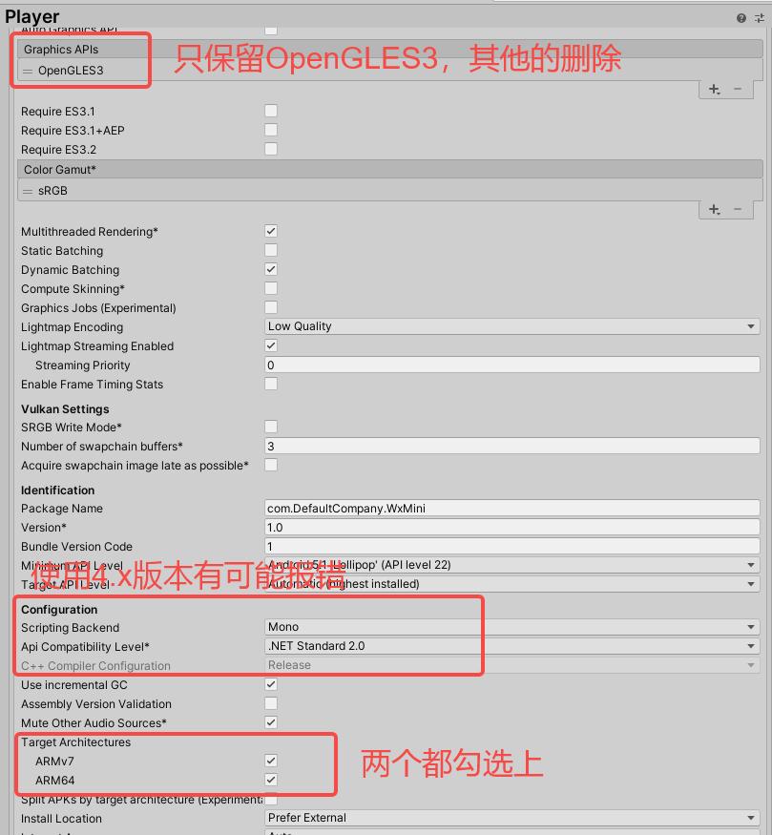Screen dimensions: 772x835
Task: Open the Lightmap Encoding dropdown
Action: coord(512,326)
